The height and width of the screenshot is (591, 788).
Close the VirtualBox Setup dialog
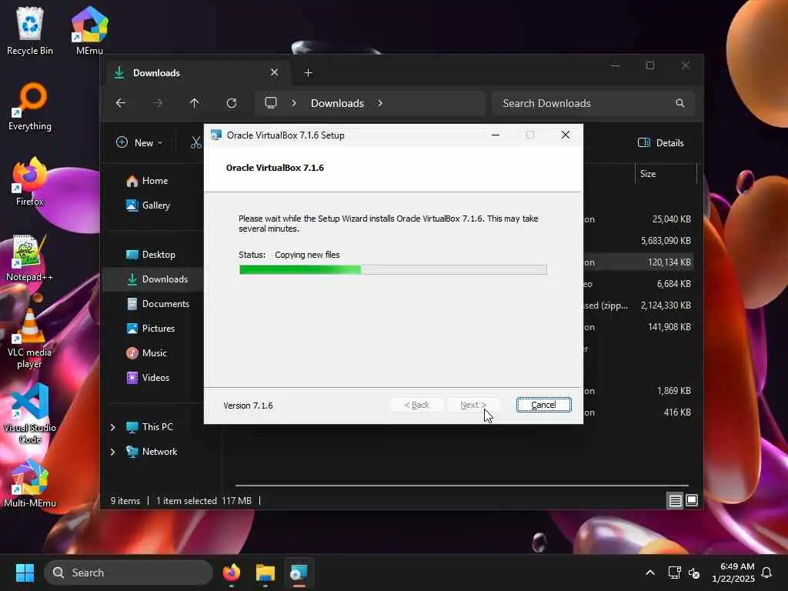(566, 135)
